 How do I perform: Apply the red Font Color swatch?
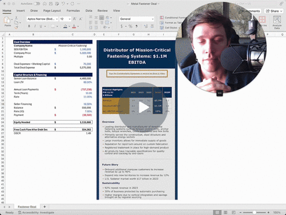[74, 26]
